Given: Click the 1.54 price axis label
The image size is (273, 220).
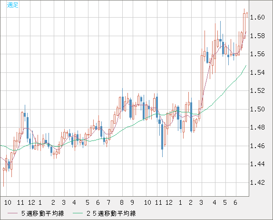Looking at the screenshot, I should tap(257, 72).
